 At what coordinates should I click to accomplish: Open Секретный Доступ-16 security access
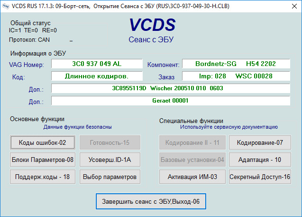point(260,177)
